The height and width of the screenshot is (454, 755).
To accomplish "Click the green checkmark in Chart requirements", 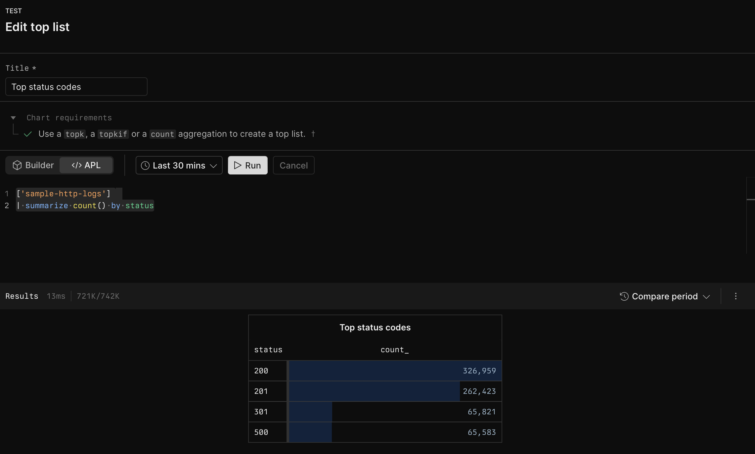I will (28, 134).
